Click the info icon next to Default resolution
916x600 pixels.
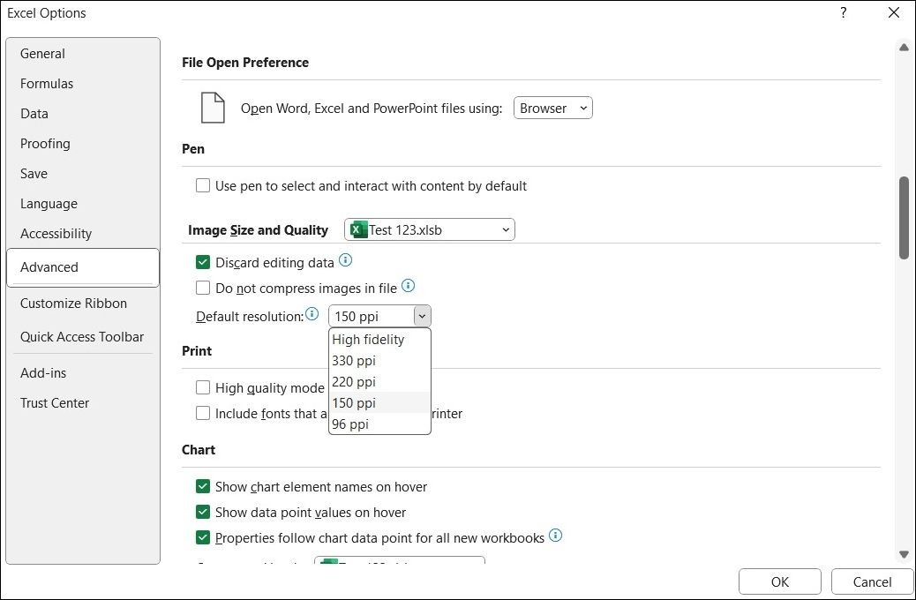click(313, 313)
